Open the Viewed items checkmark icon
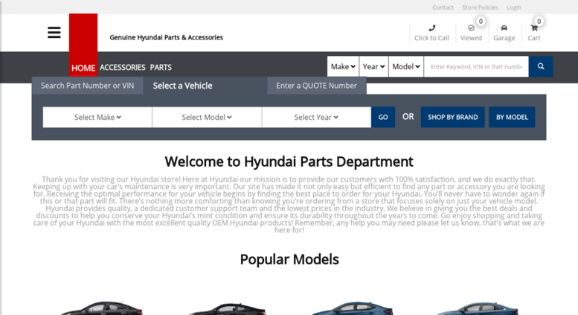The image size is (578, 315). [471, 28]
